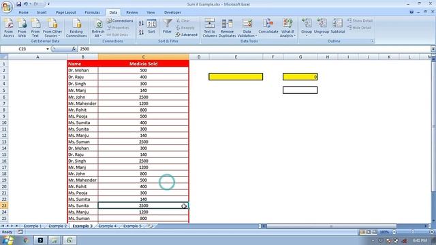Screen dimensions: 436x245
Task: Click the Ungroup icon
Action: [x=322, y=23]
